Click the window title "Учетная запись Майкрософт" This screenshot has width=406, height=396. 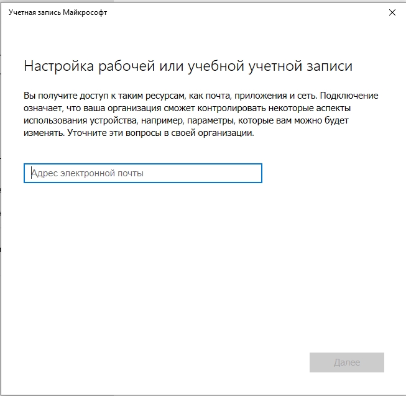coord(58,12)
